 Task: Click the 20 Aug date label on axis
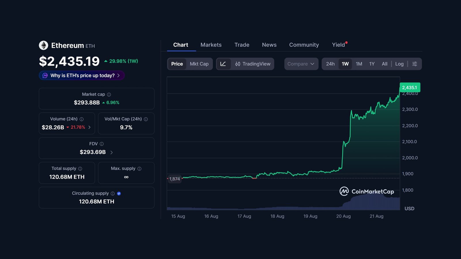tap(343, 216)
